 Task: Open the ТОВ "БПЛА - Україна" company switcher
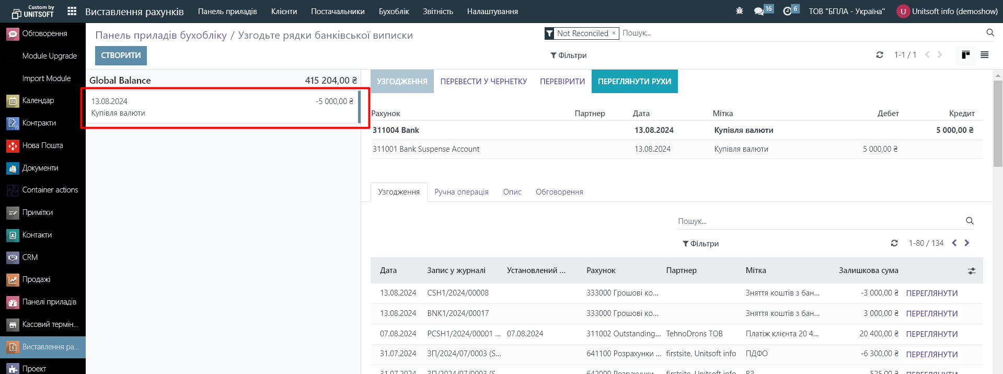pyautogui.click(x=847, y=12)
